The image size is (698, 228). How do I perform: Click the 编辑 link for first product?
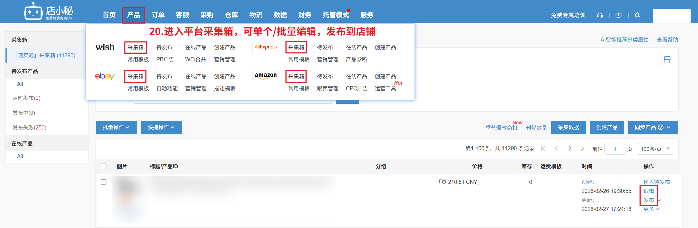649,191
